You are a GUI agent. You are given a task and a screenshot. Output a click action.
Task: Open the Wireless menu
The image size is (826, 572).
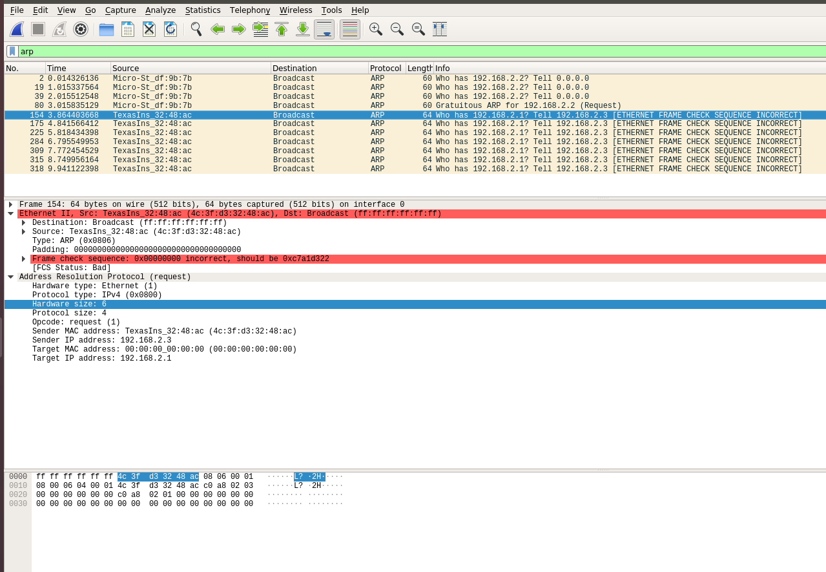(296, 10)
